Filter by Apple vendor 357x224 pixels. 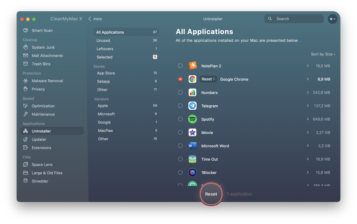point(126,106)
